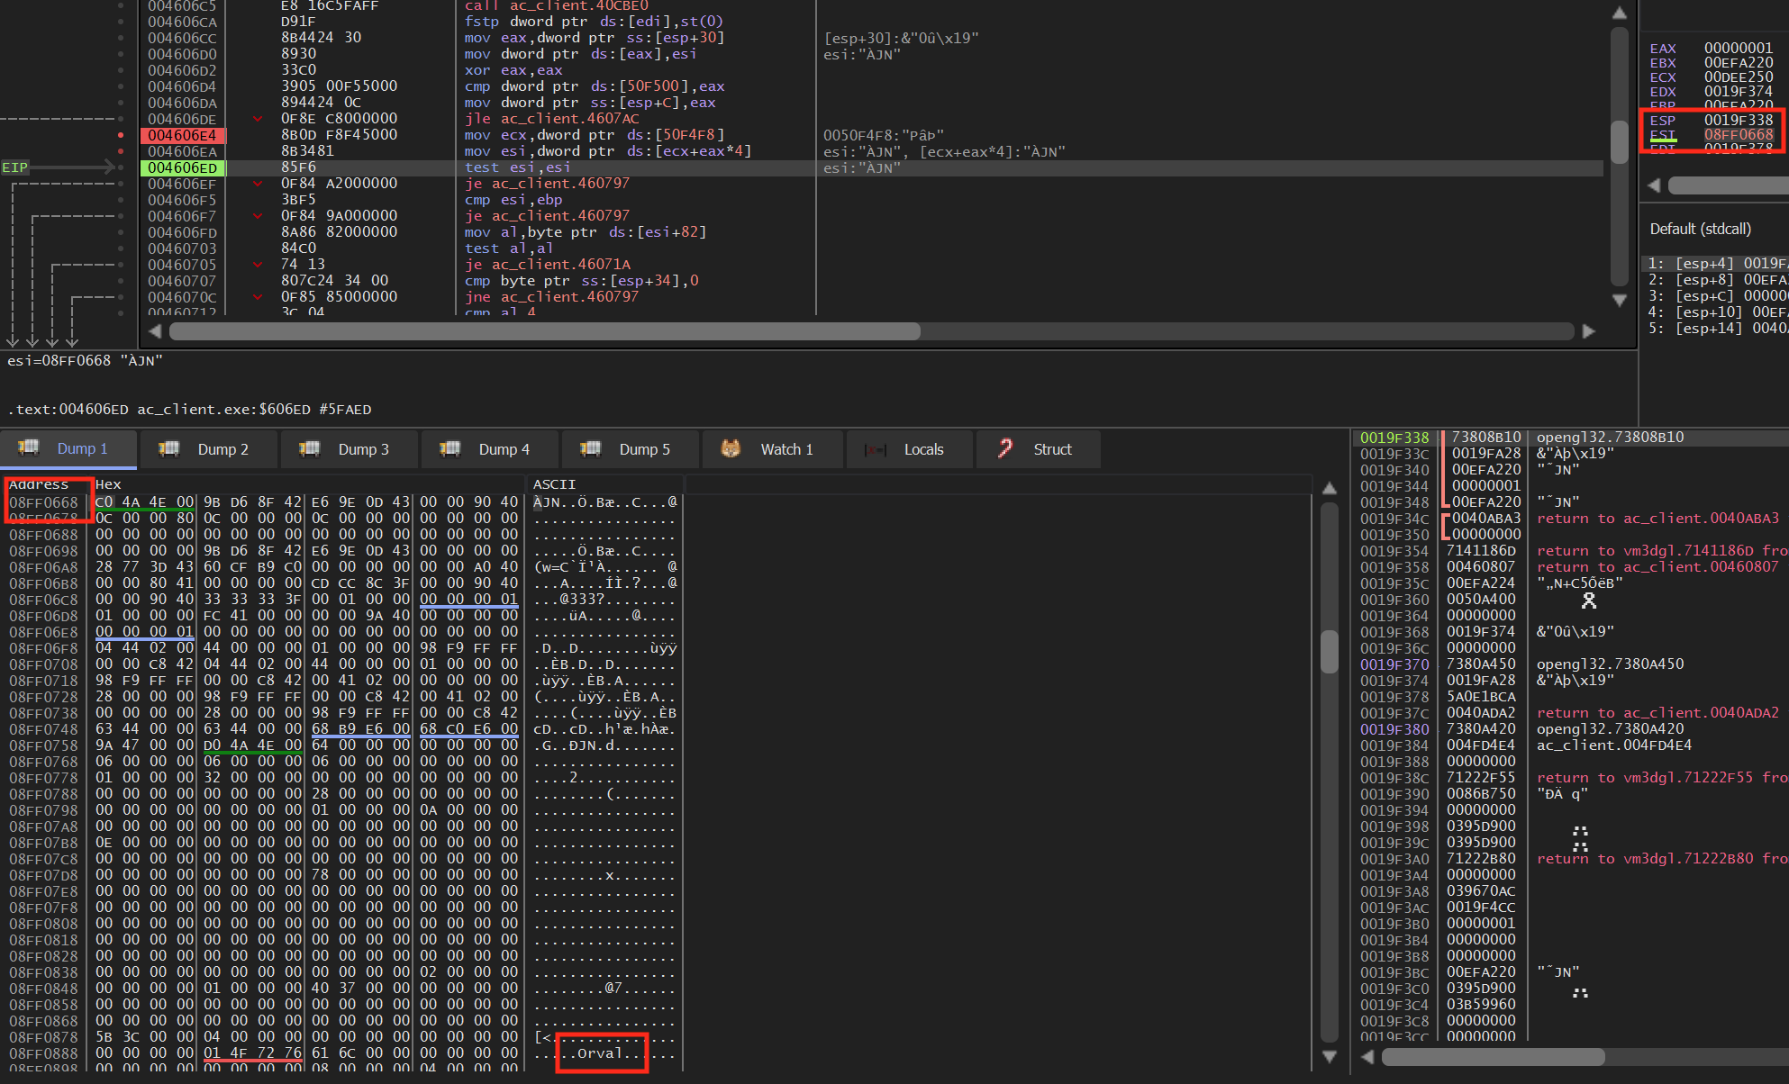This screenshot has height=1084, width=1789.
Task: Click the Dump 2 tab memory icon
Action: point(168,447)
